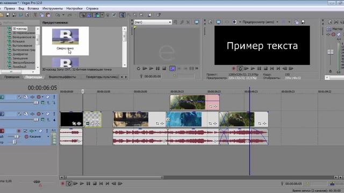344x193 pixels.
Task: Click the Paste clipboard icon in main toolbar
Action: click(x=48, y=15)
